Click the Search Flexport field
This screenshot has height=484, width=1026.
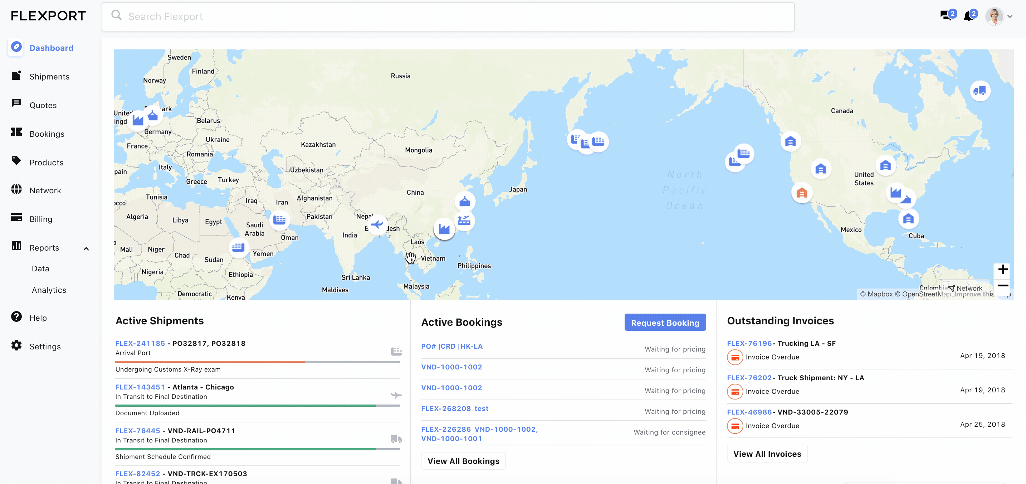pos(448,17)
